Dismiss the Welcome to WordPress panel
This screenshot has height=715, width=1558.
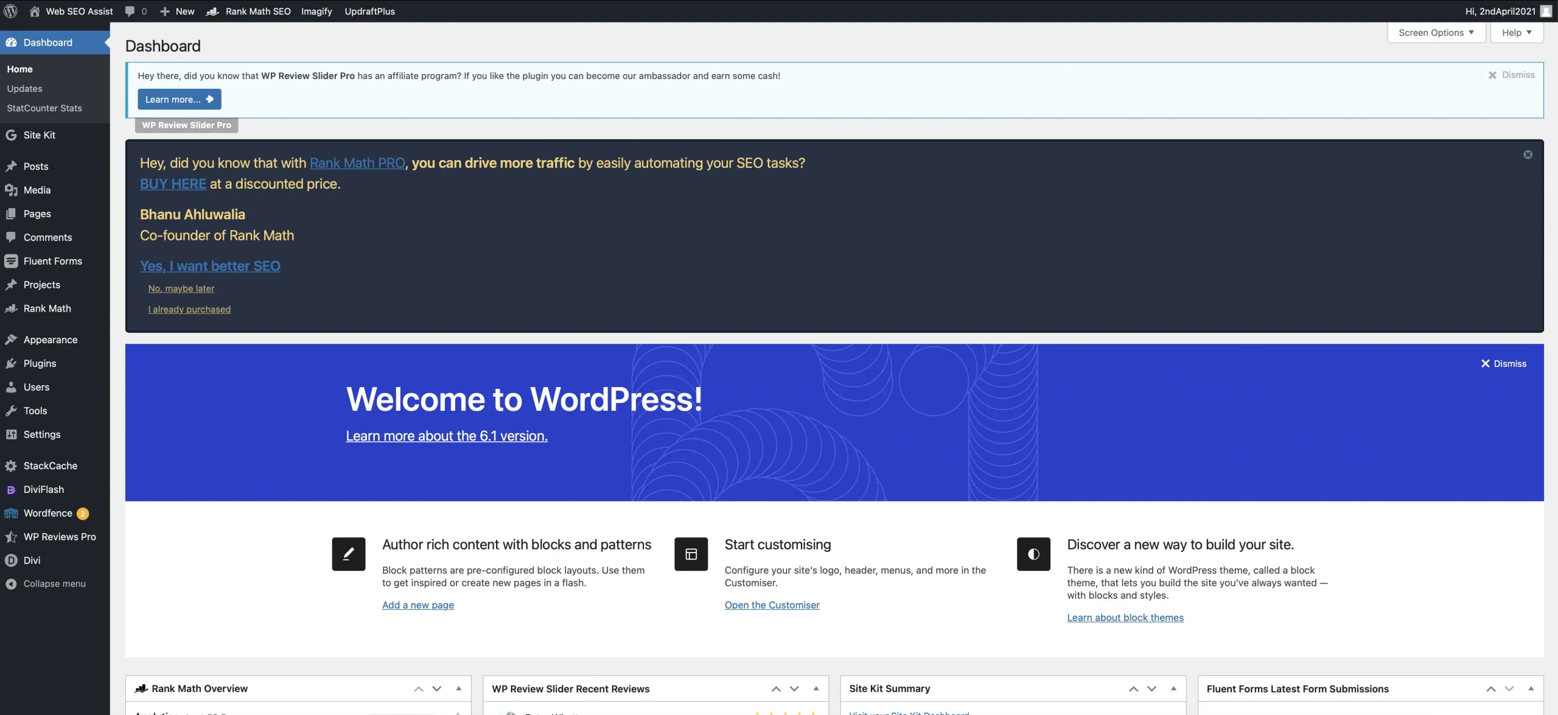(x=1503, y=364)
